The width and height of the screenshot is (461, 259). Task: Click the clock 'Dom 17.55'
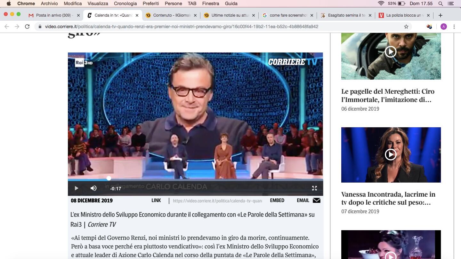tap(421, 4)
